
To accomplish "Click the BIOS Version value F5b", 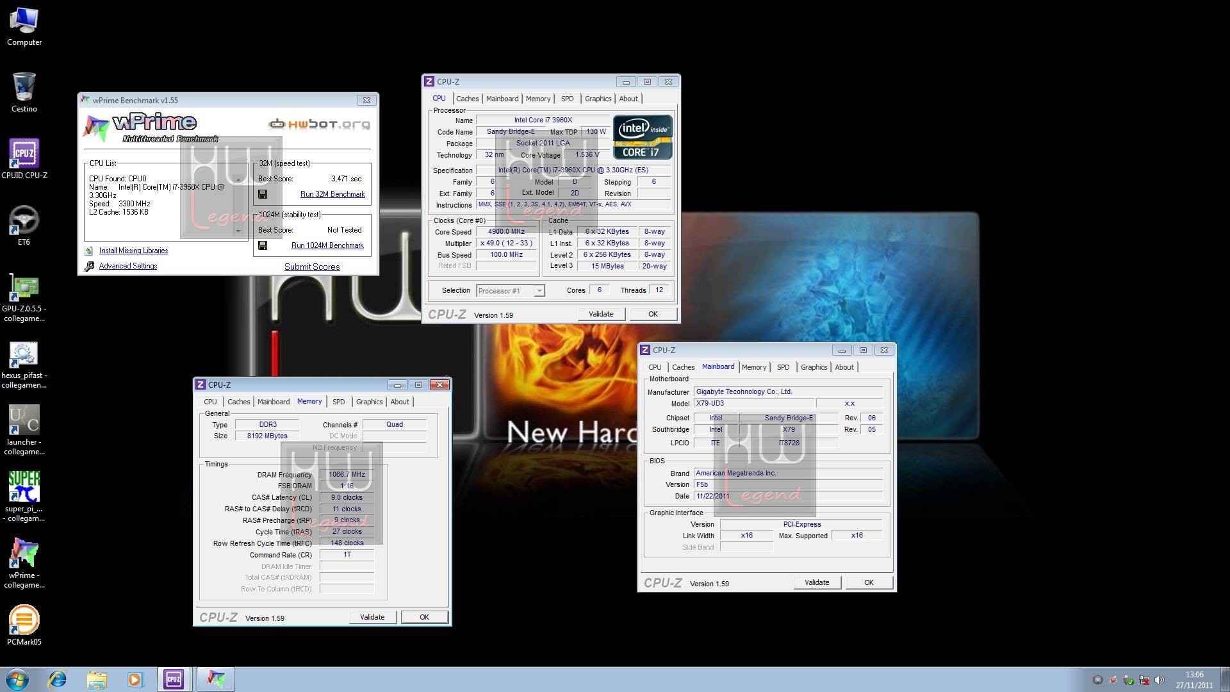I will pos(788,485).
